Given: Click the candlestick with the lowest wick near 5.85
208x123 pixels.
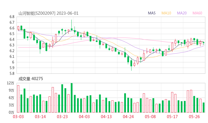Looking at the screenshot, I should (131, 64).
